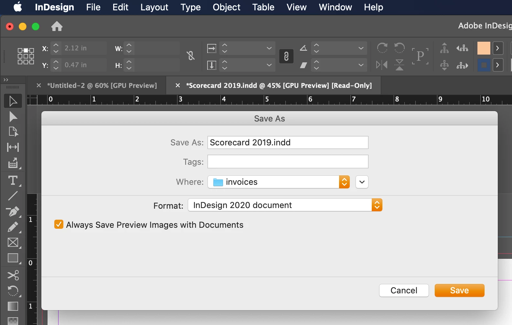Screen dimensions: 512x325
Task: Select the Line tool
Action: click(x=13, y=196)
